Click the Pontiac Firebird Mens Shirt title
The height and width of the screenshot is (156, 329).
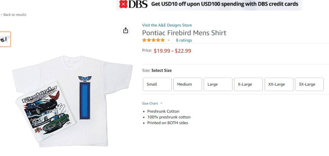point(184,33)
